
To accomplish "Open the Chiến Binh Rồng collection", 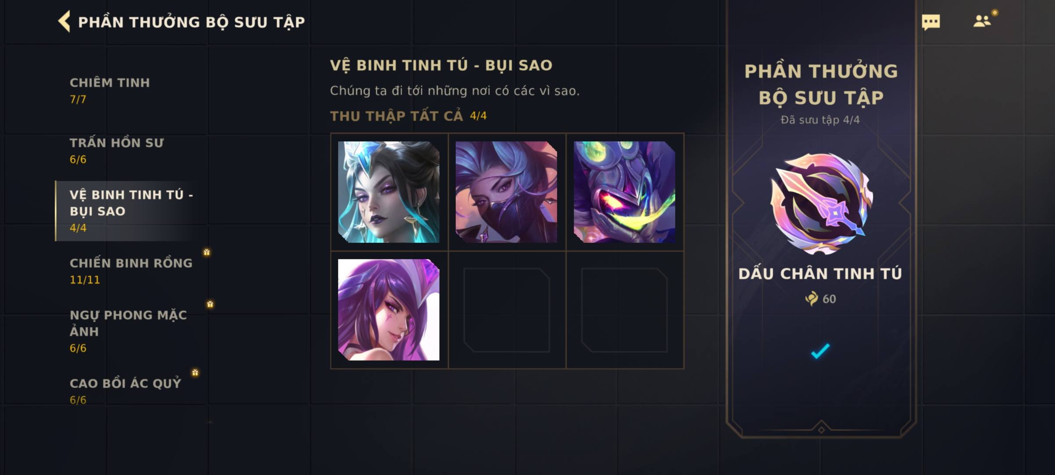I will click(131, 271).
